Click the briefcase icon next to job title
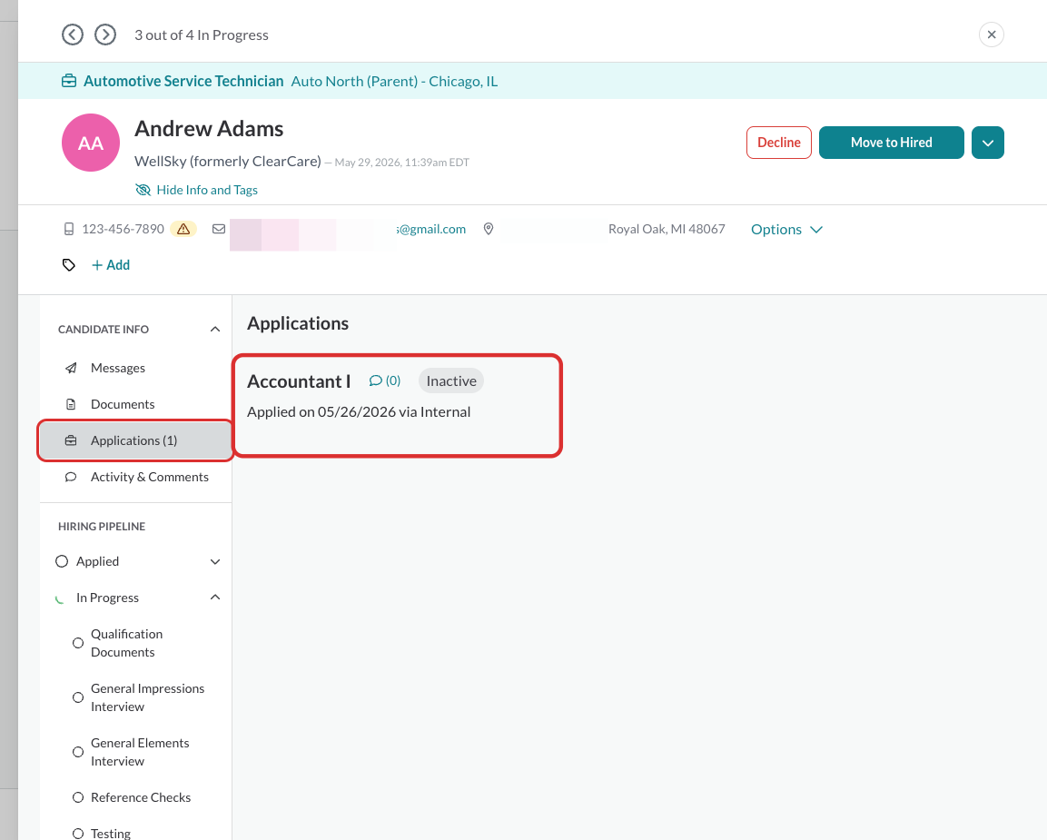This screenshot has width=1047, height=840. coord(69,82)
